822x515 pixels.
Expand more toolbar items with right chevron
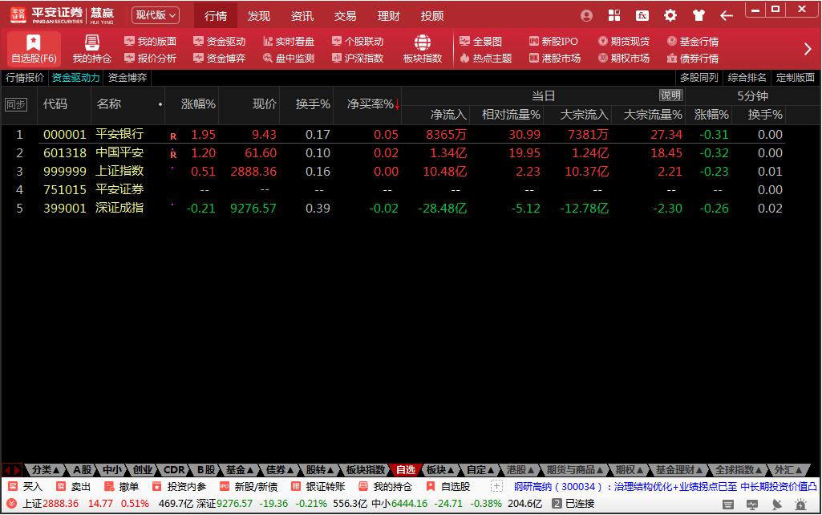[808, 49]
